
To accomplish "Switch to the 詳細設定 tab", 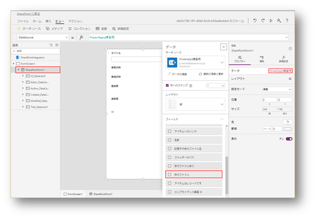I will point(283,59).
